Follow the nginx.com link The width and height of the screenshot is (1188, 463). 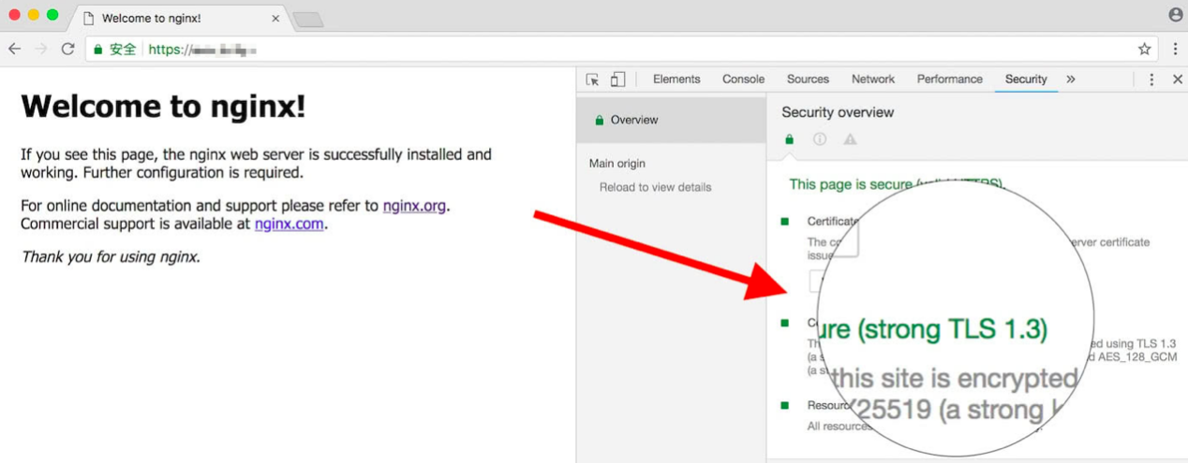tap(289, 224)
